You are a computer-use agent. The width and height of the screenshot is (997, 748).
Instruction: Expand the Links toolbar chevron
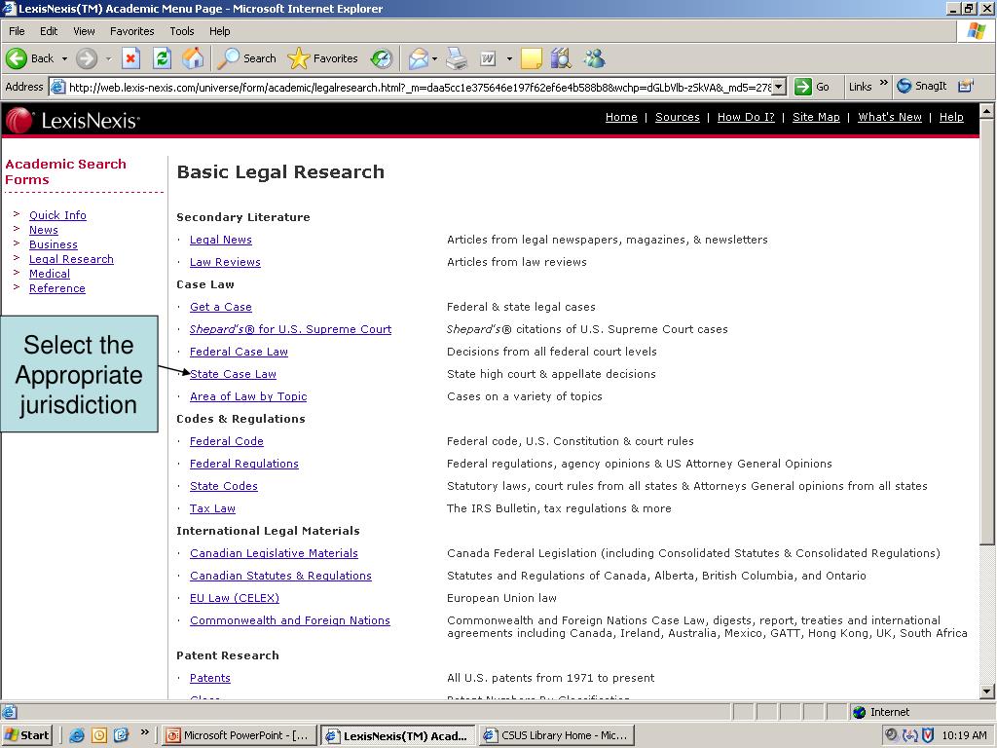coord(883,84)
